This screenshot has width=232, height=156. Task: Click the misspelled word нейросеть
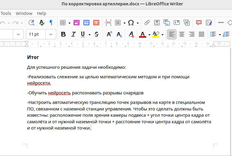click(x=59, y=93)
